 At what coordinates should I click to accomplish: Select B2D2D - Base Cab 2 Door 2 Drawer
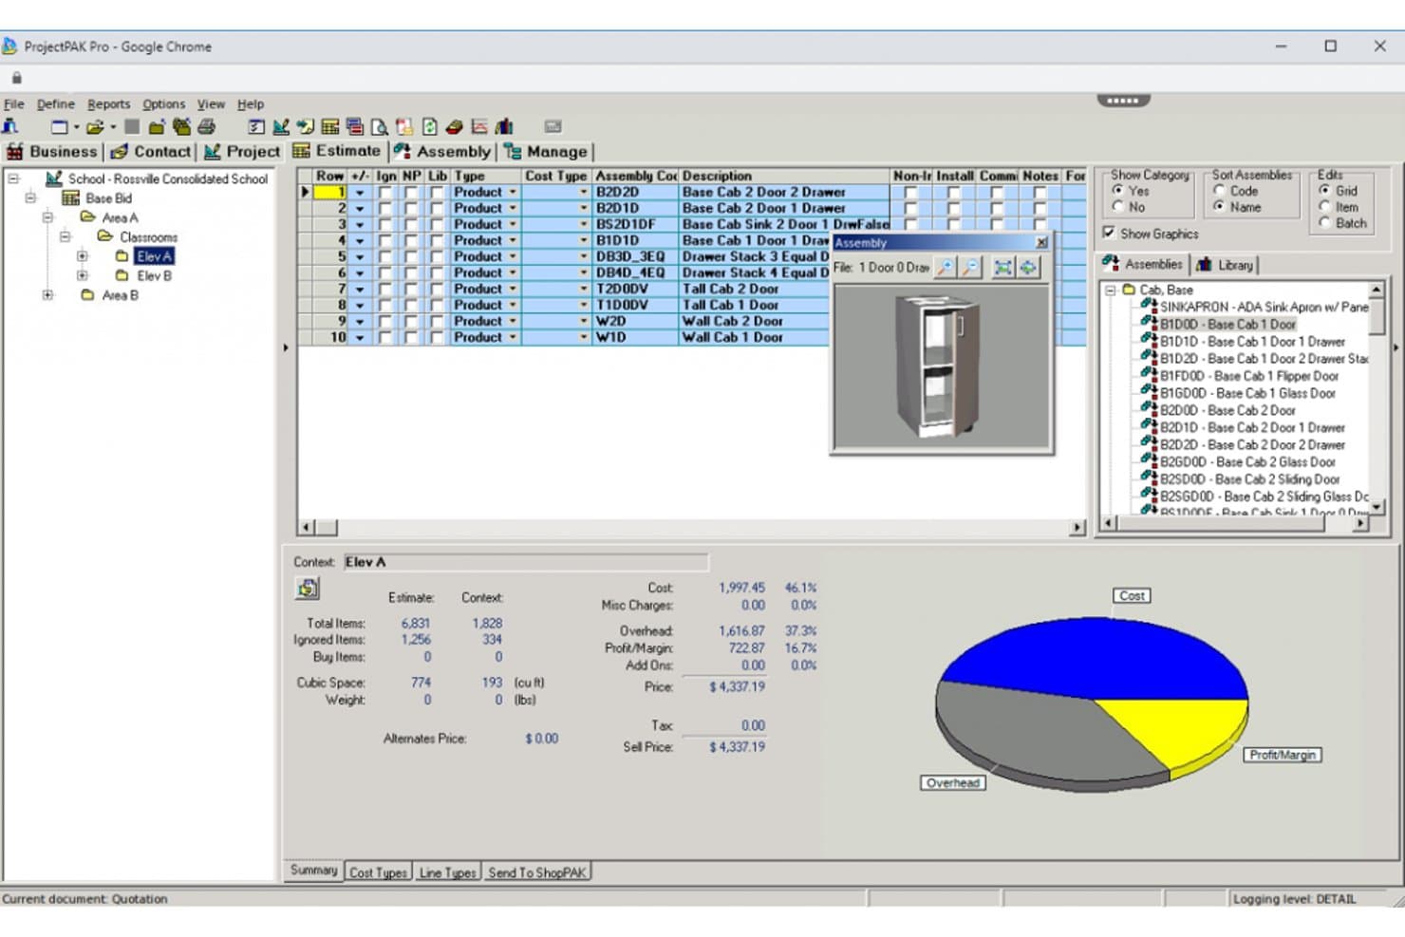click(1251, 444)
